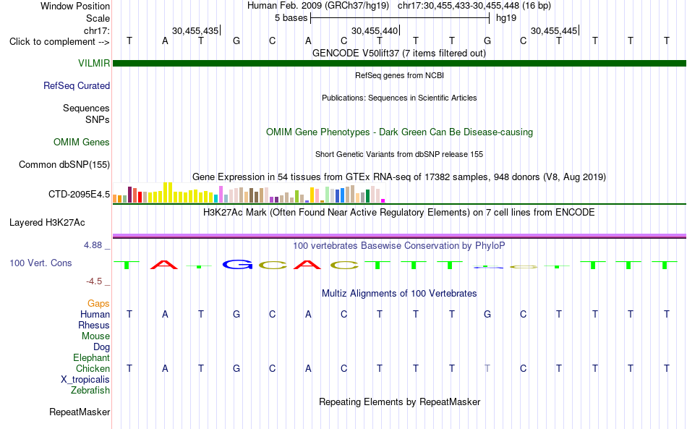Click the large blue G in conservation logo

pos(237,264)
